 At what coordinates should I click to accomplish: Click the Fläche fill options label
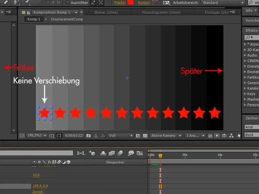tap(120, 3)
